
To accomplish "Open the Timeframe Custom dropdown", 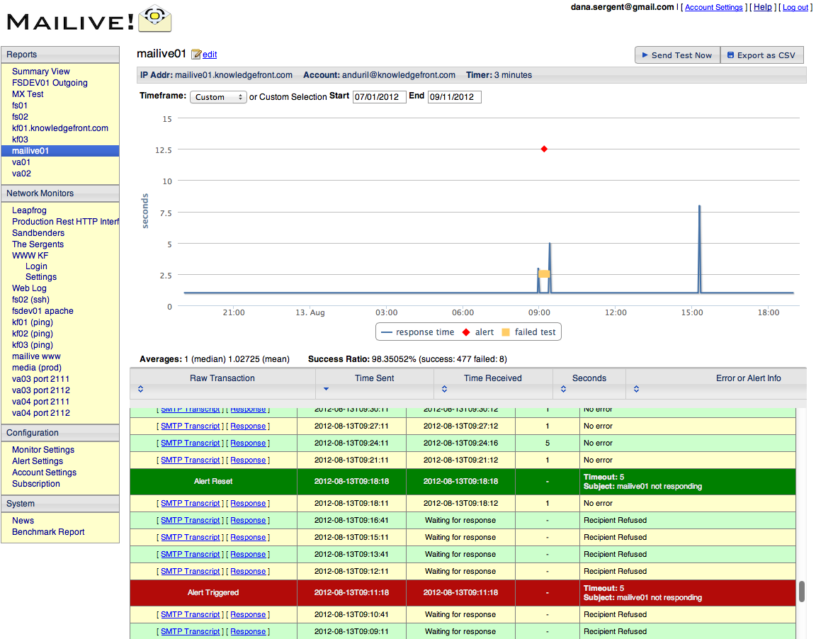I will tap(218, 97).
